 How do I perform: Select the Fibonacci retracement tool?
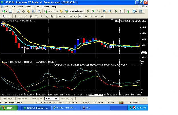(x=36, y=16)
